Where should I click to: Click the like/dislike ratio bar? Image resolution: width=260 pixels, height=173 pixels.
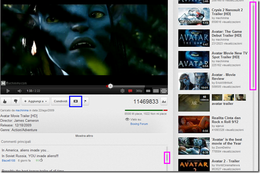[146, 110]
